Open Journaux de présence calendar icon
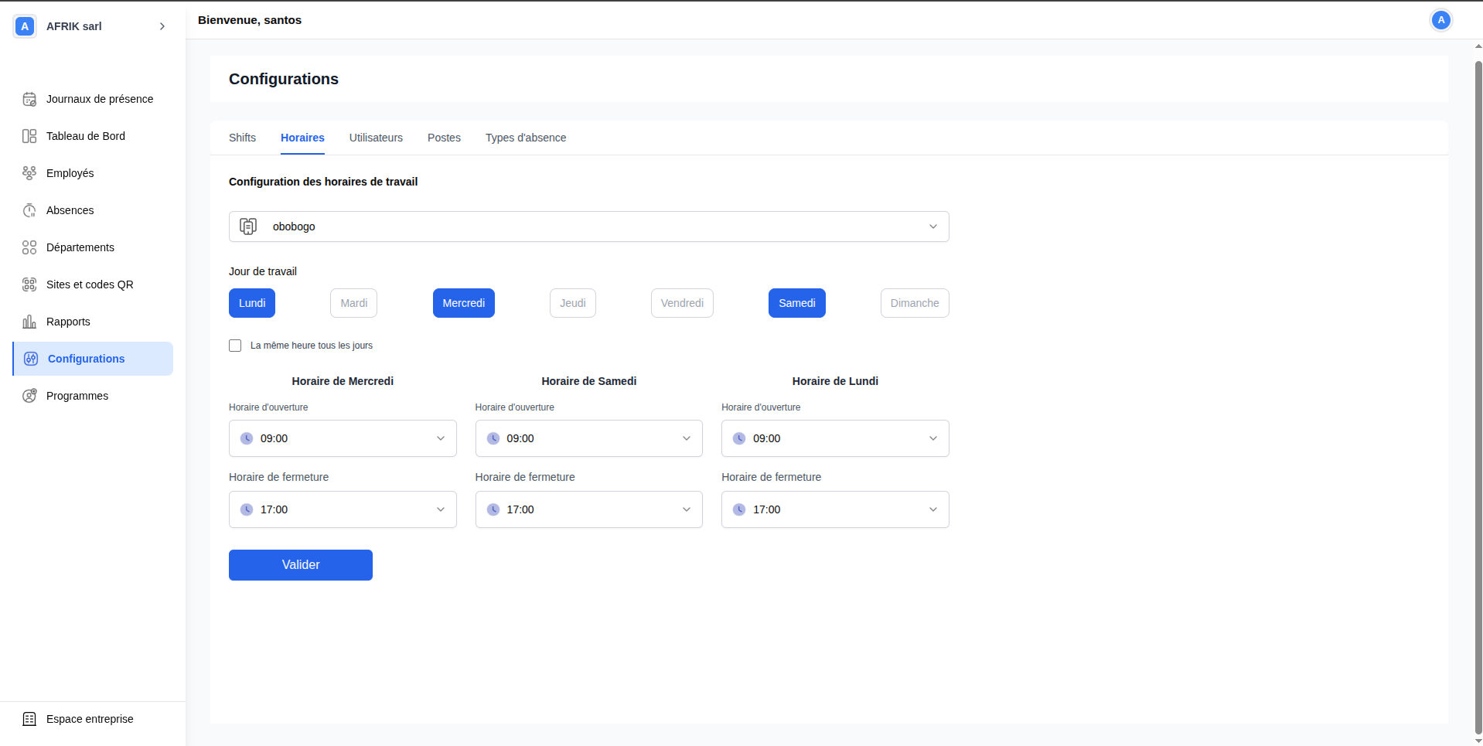 [29, 99]
